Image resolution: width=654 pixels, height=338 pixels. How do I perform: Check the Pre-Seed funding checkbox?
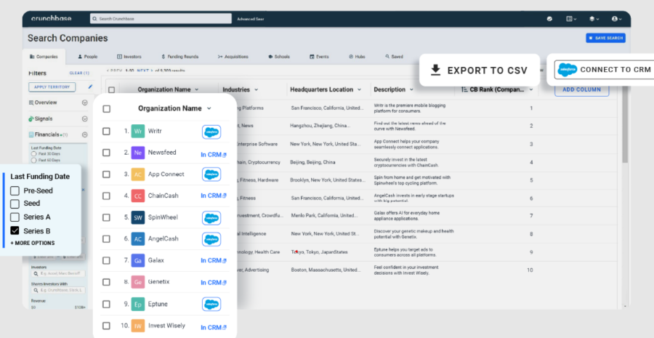click(x=15, y=191)
